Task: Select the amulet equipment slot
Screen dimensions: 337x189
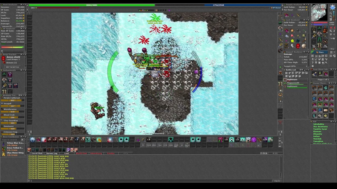Action: pyautogui.click(x=314, y=31)
